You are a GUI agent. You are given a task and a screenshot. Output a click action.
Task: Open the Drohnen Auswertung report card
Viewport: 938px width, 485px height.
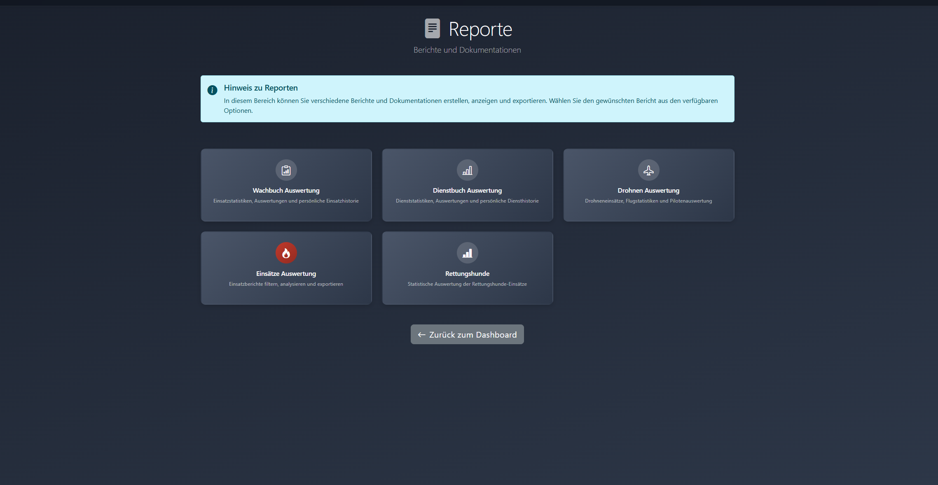[x=648, y=185]
